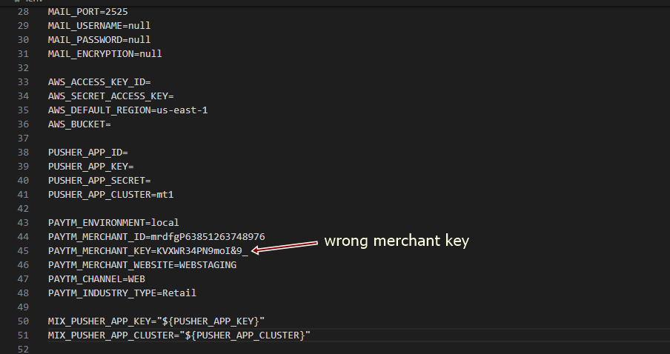Select the MAIL_USERNAME=null line
Viewport: 670px width, 354px height.
(x=99, y=26)
